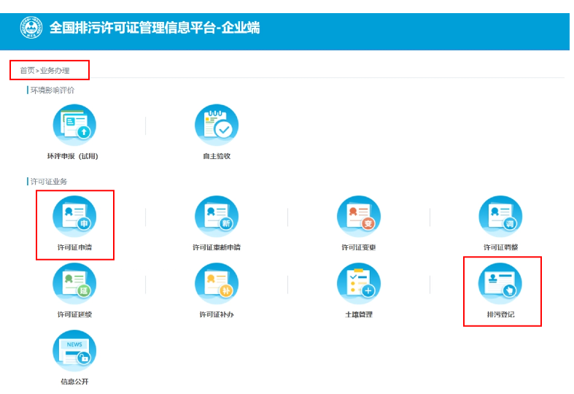This screenshot has height=394, width=574.
Task: Click the 许可证补办 icon
Action: 216,284
